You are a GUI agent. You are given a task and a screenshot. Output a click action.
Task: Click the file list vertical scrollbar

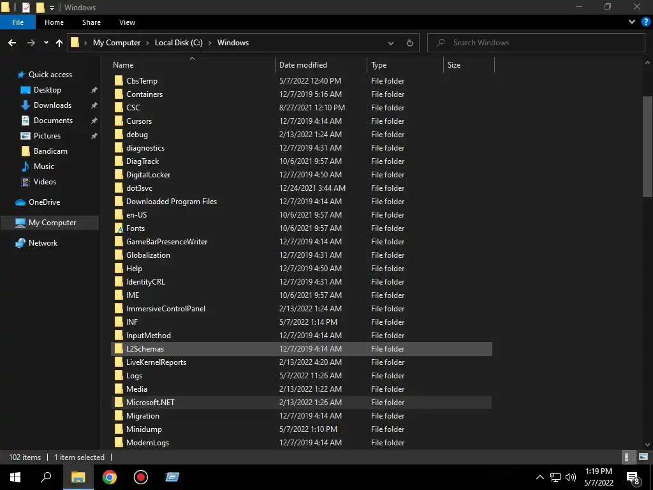(x=647, y=147)
